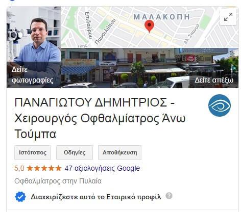Click the five orange rating stars
The width and height of the screenshot is (241, 212).
[44, 168]
